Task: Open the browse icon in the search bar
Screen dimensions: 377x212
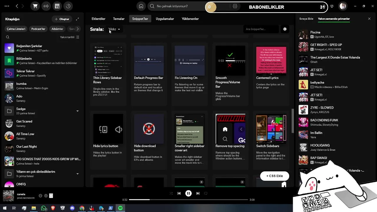Action: click(235, 6)
